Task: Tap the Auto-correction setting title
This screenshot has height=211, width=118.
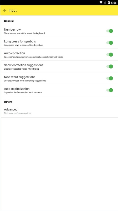Action: 14,53
